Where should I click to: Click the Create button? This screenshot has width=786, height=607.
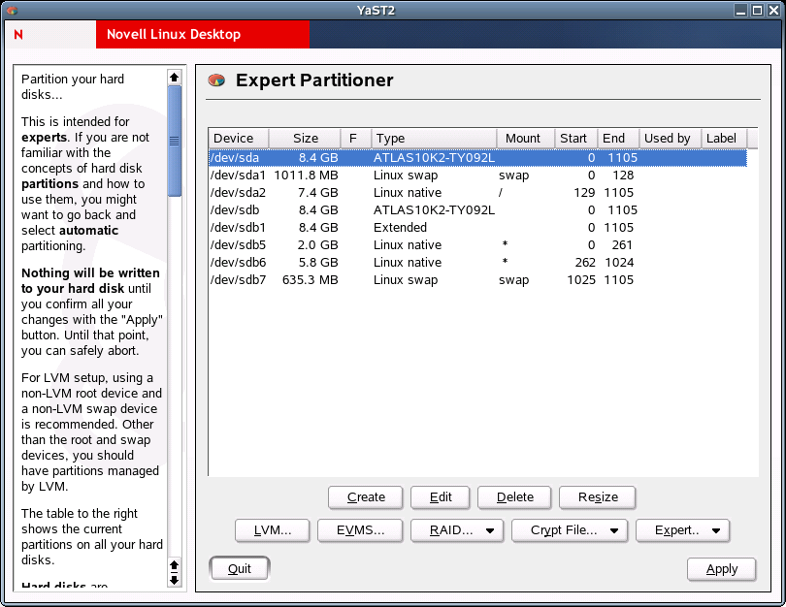[366, 497]
